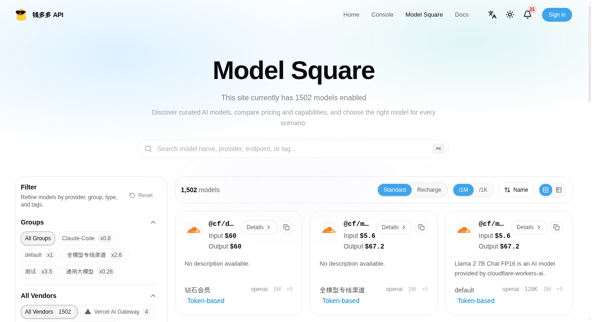Click the ⌘K shortcut badge

pyautogui.click(x=438, y=149)
